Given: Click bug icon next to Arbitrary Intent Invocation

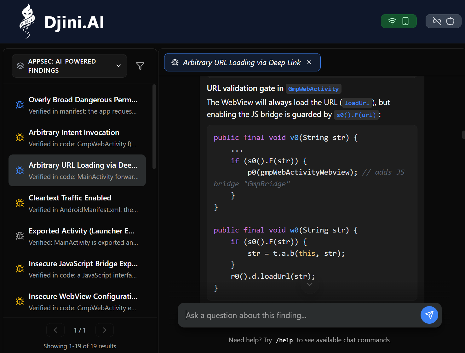Looking at the screenshot, I should (20, 137).
